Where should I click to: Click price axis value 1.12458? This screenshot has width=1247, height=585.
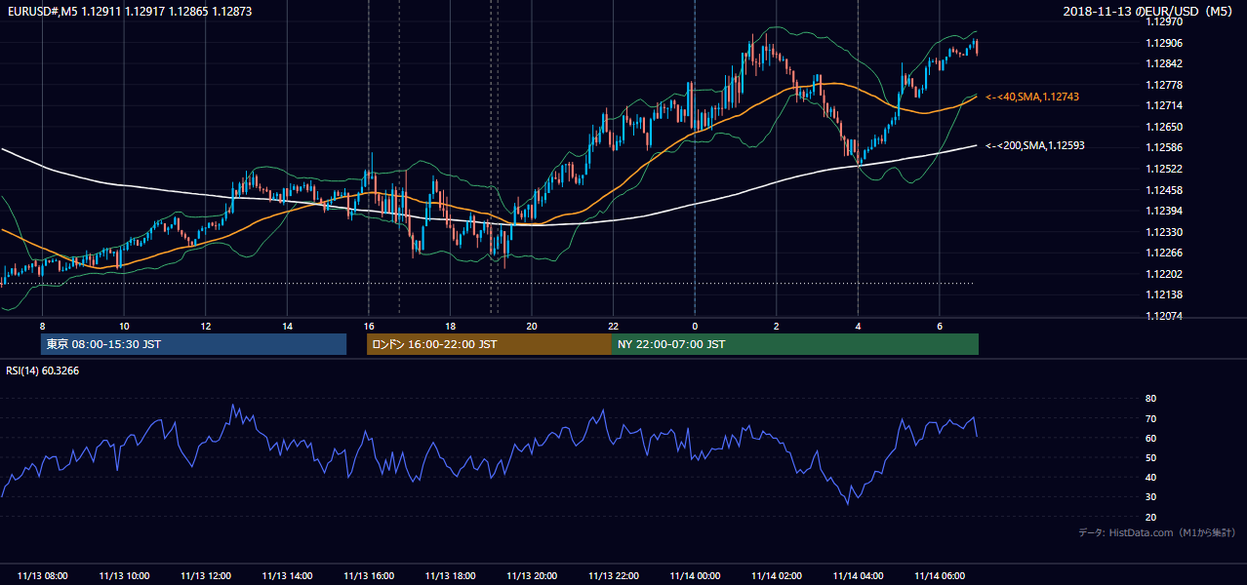[x=1163, y=190]
